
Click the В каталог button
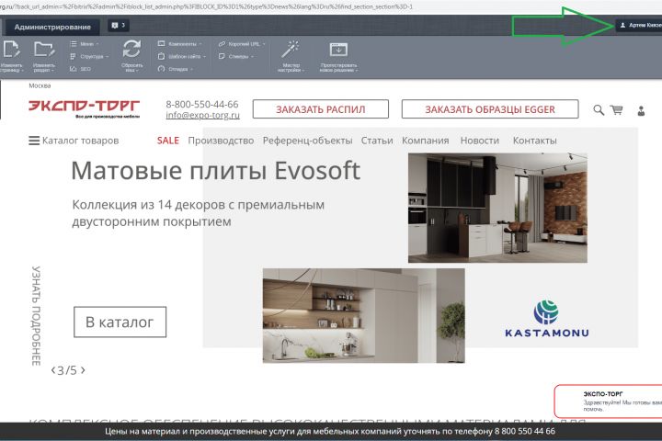(x=120, y=322)
